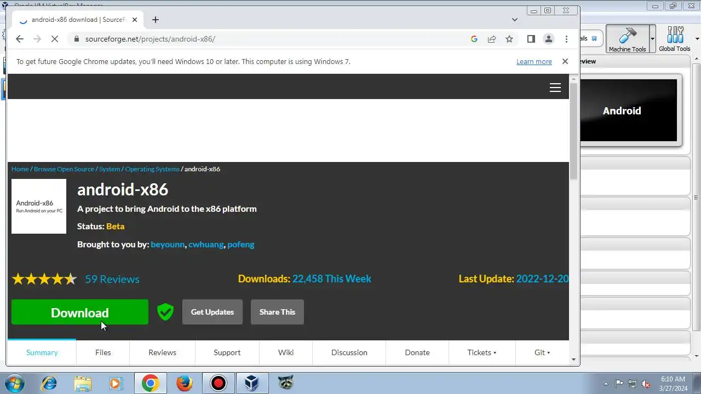Open the Discussion tab

349,352
